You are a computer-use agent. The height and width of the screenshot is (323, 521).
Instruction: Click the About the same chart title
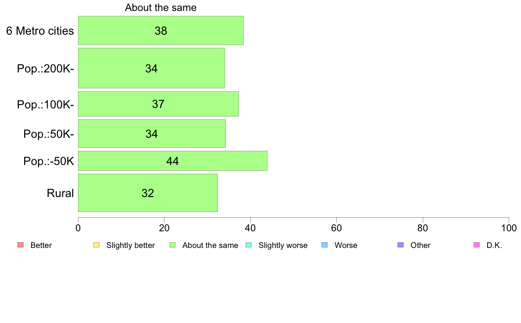[x=161, y=7]
